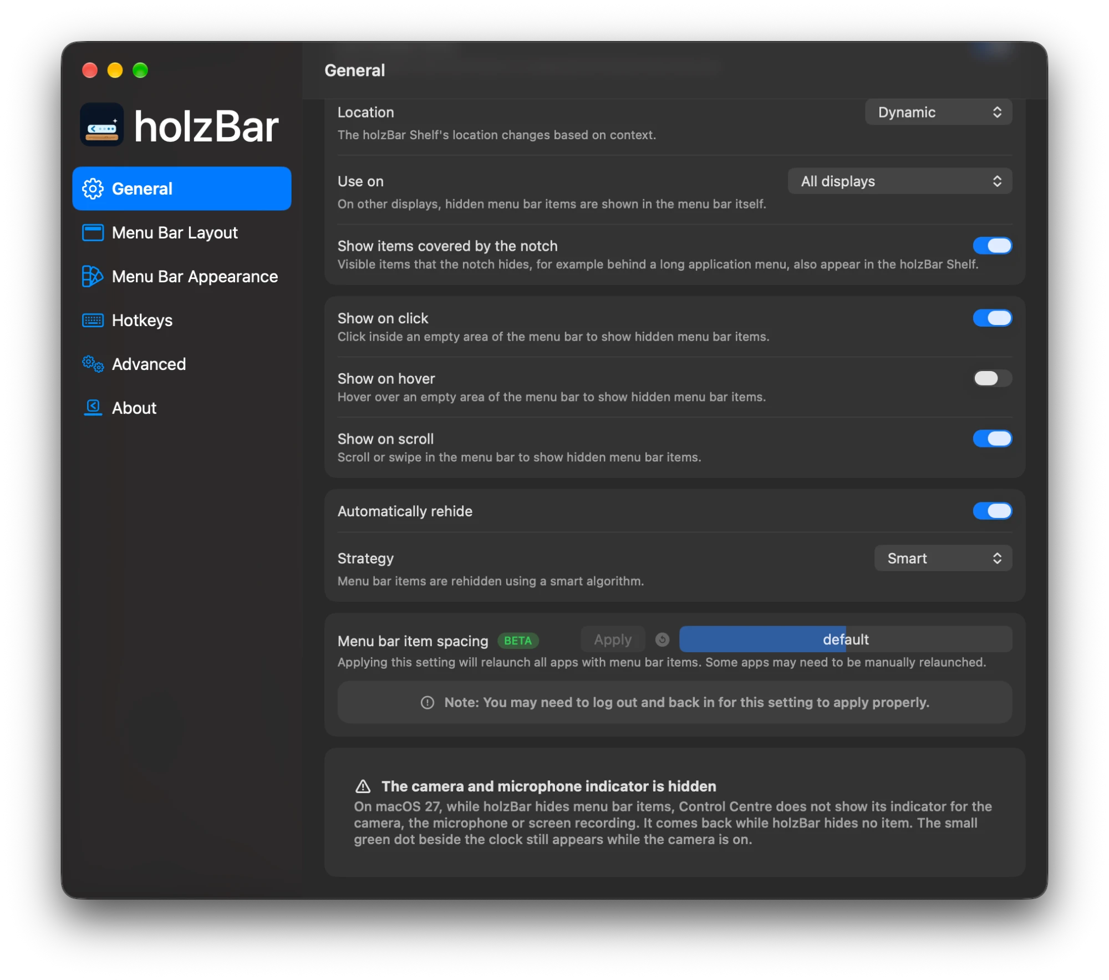
Task: Click the General gear icon in sidebar
Action: [x=93, y=189]
